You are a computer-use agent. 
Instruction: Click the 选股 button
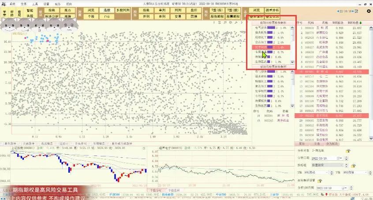(x=107, y=10)
